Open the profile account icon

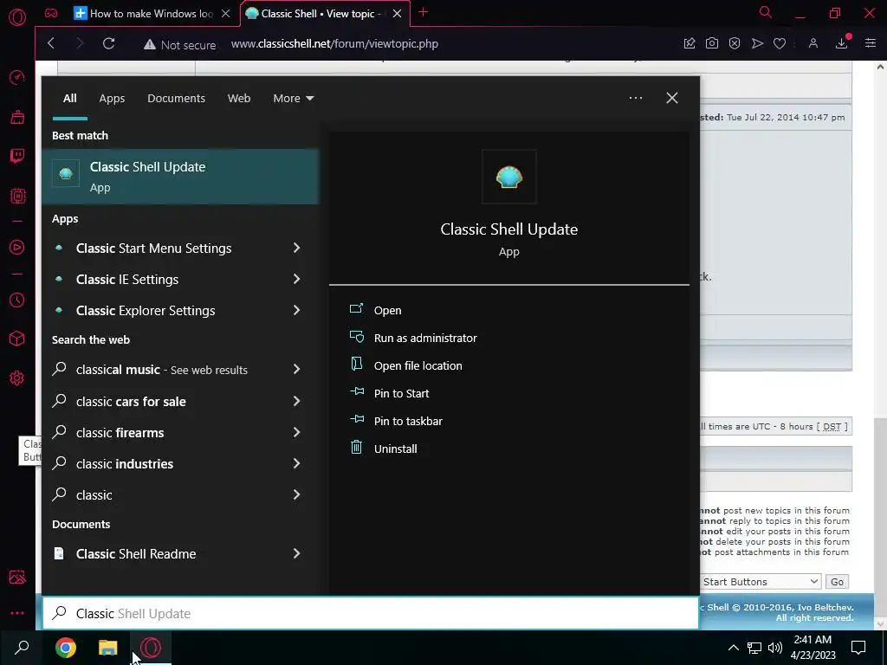[813, 43]
